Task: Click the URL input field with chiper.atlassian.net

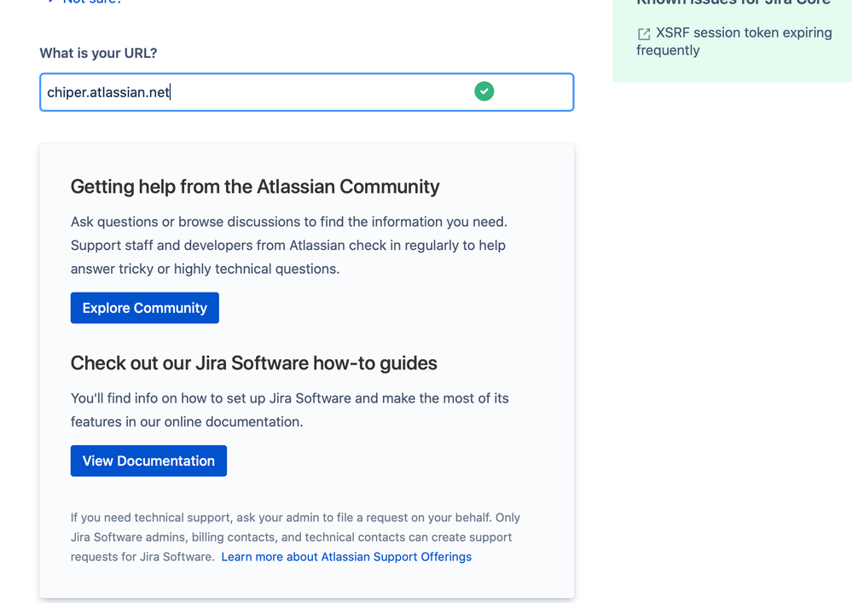Action: click(306, 92)
